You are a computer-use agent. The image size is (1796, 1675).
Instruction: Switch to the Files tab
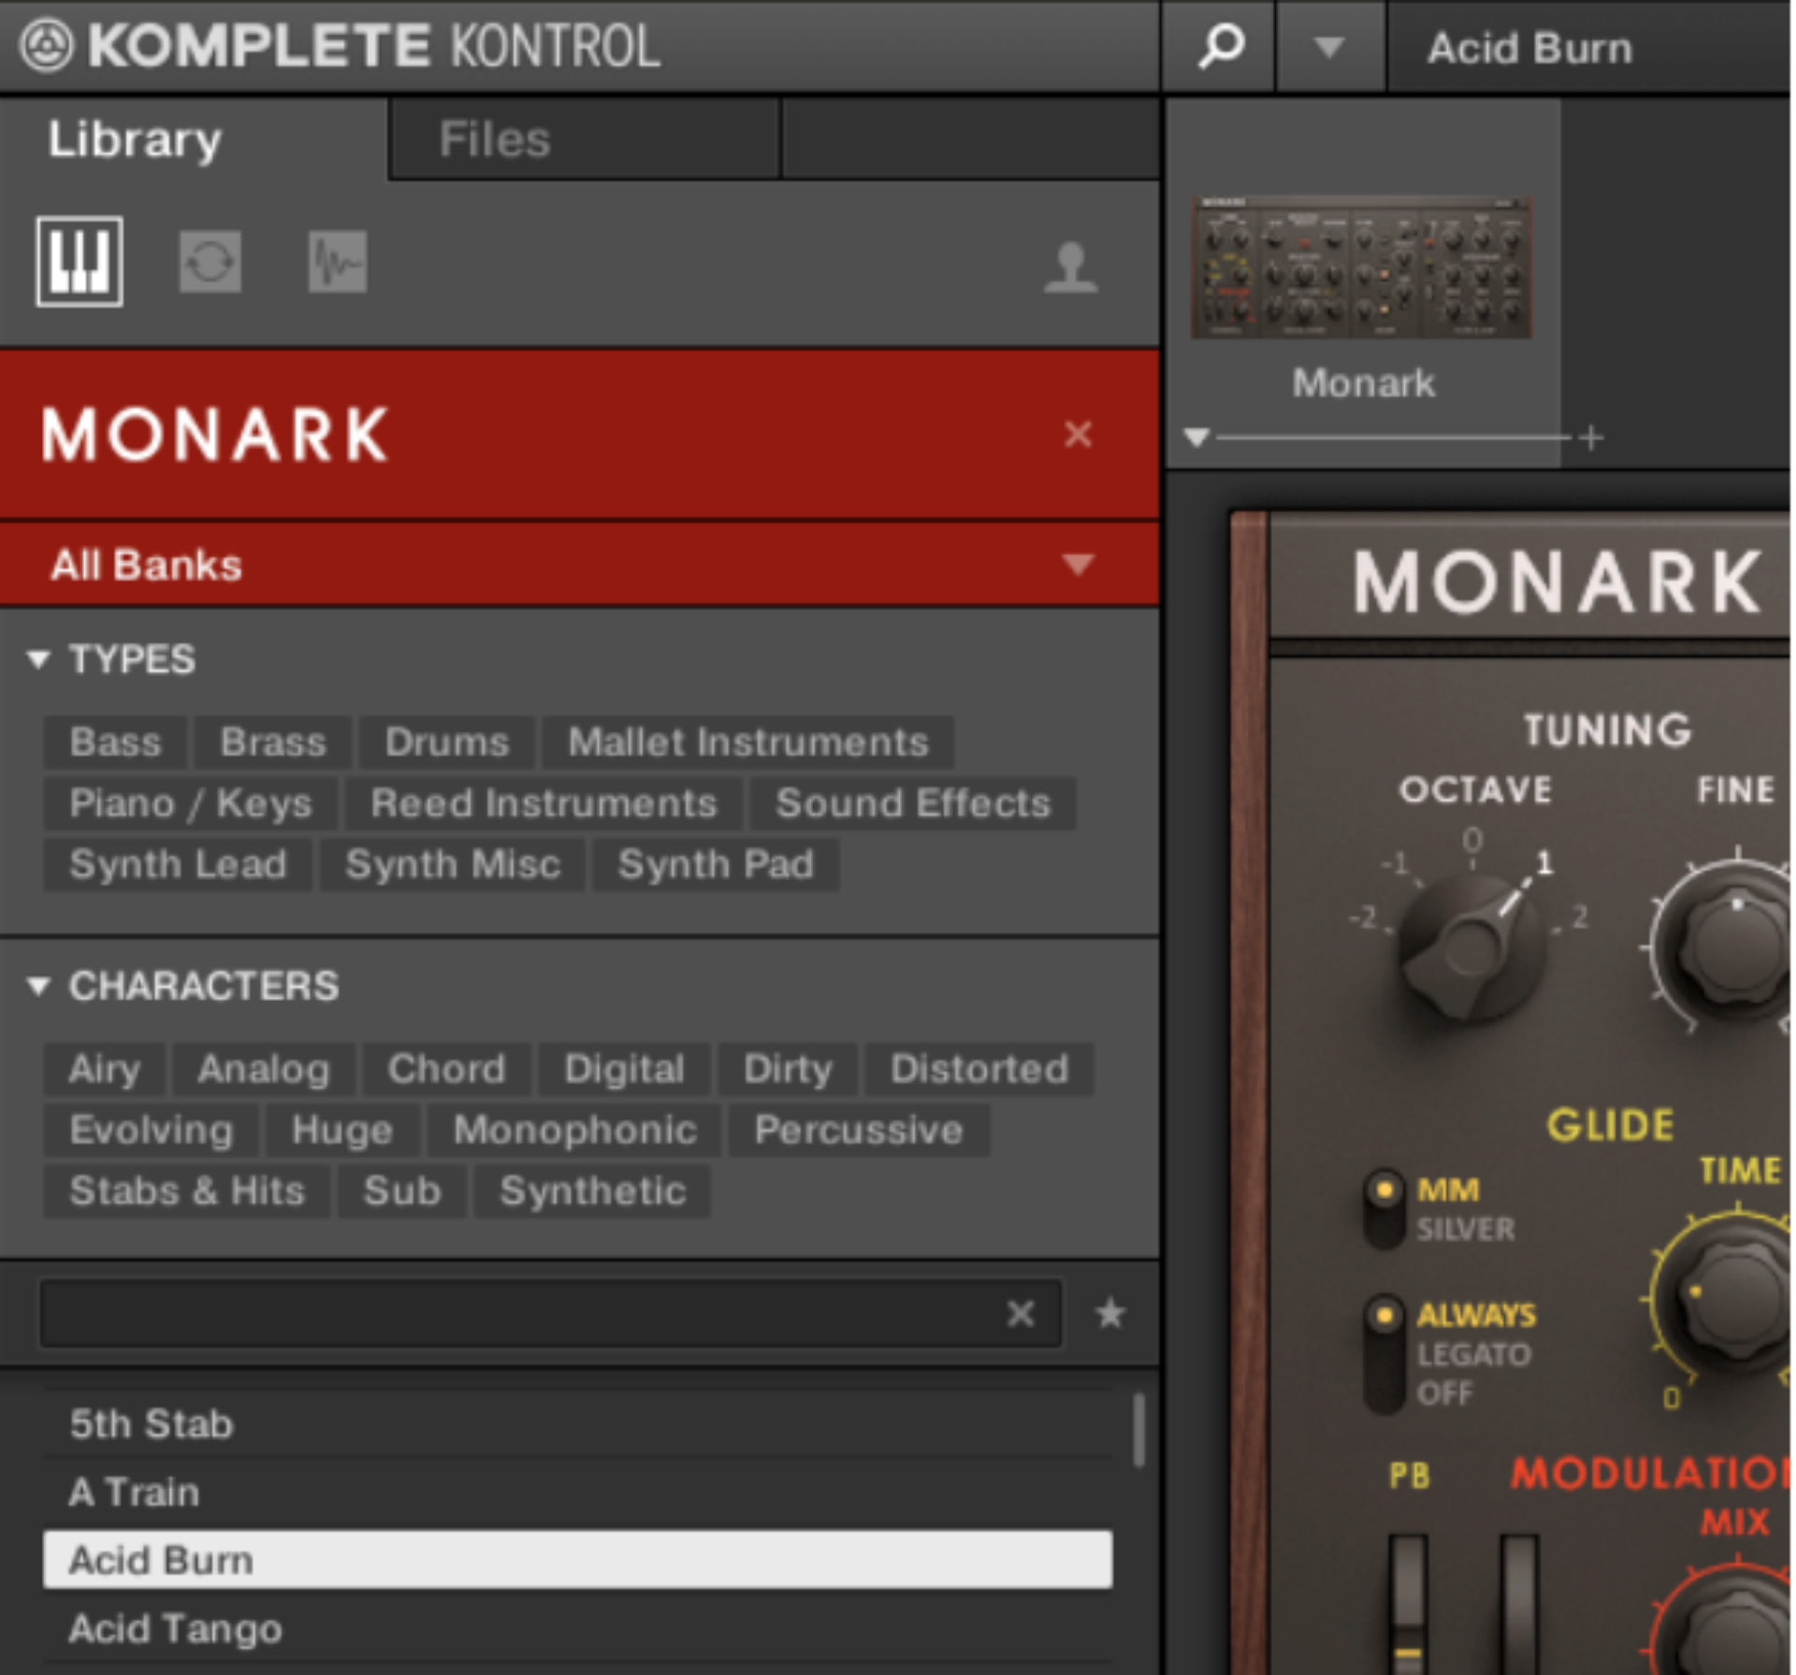pyautogui.click(x=493, y=138)
